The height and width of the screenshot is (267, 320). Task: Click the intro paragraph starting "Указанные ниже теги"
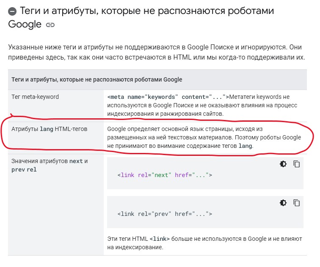point(157,52)
